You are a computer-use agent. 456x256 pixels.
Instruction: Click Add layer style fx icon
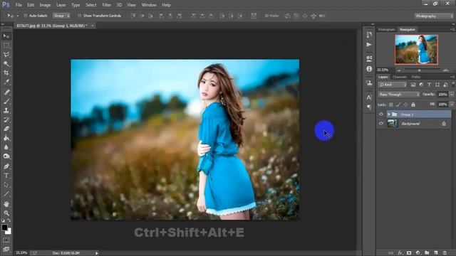(400, 253)
